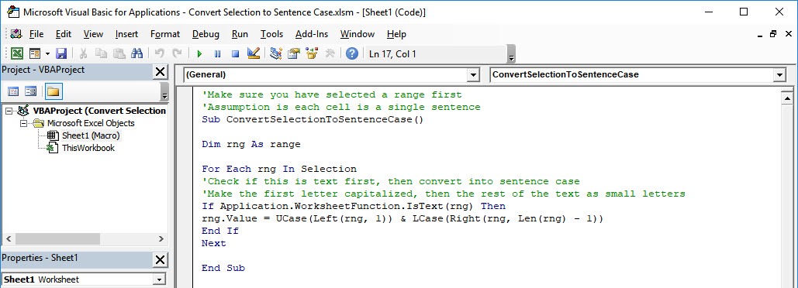Open the Properties Window toolbar icon
The width and height of the screenshot is (798, 288).
[294, 53]
